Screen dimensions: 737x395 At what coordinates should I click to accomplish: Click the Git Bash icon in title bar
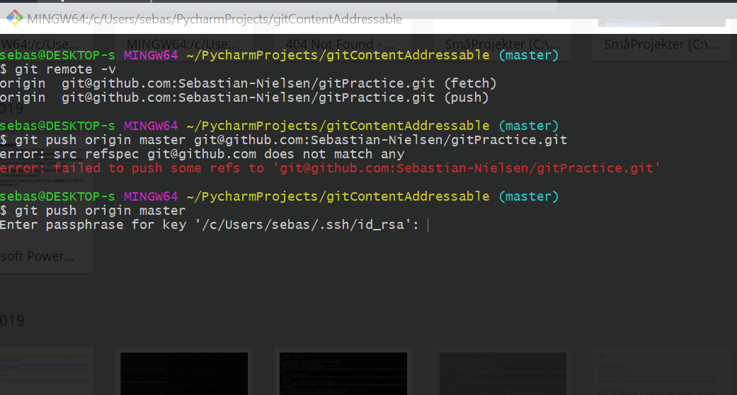pyautogui.click(x=14, y=18)
